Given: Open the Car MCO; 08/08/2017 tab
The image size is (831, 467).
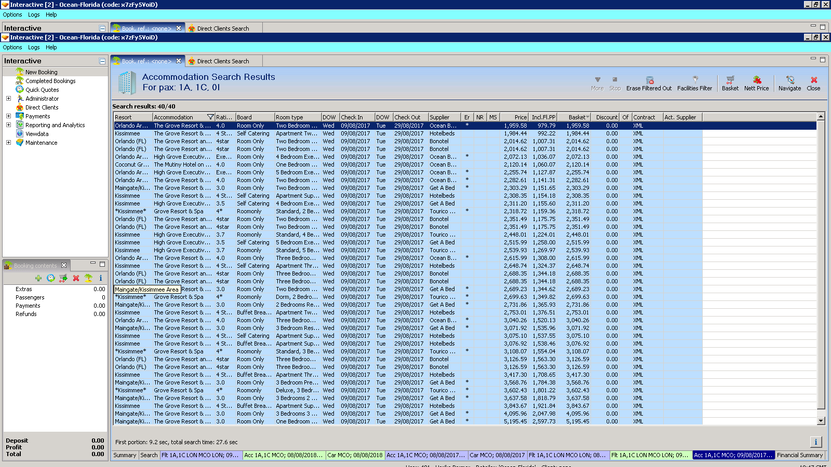Looking at the screenshot, I should coord(498,455).
